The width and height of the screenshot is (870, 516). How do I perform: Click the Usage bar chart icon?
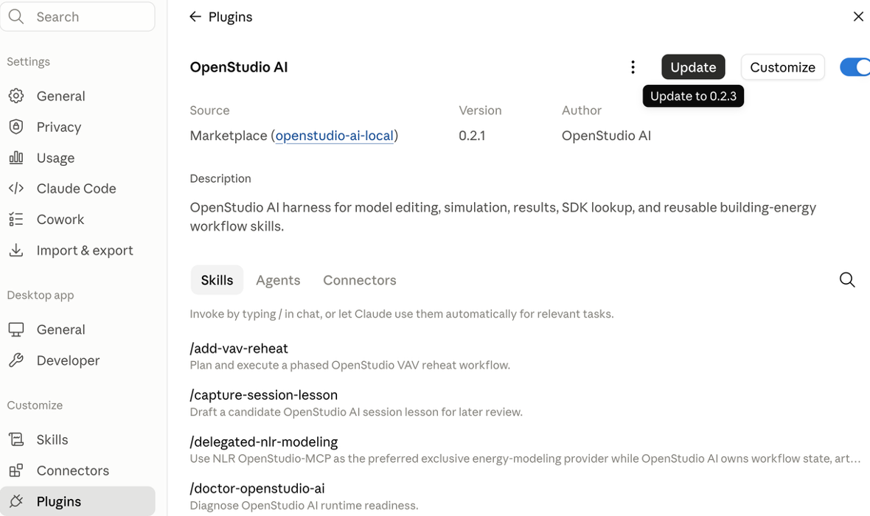tap(16, 158)
